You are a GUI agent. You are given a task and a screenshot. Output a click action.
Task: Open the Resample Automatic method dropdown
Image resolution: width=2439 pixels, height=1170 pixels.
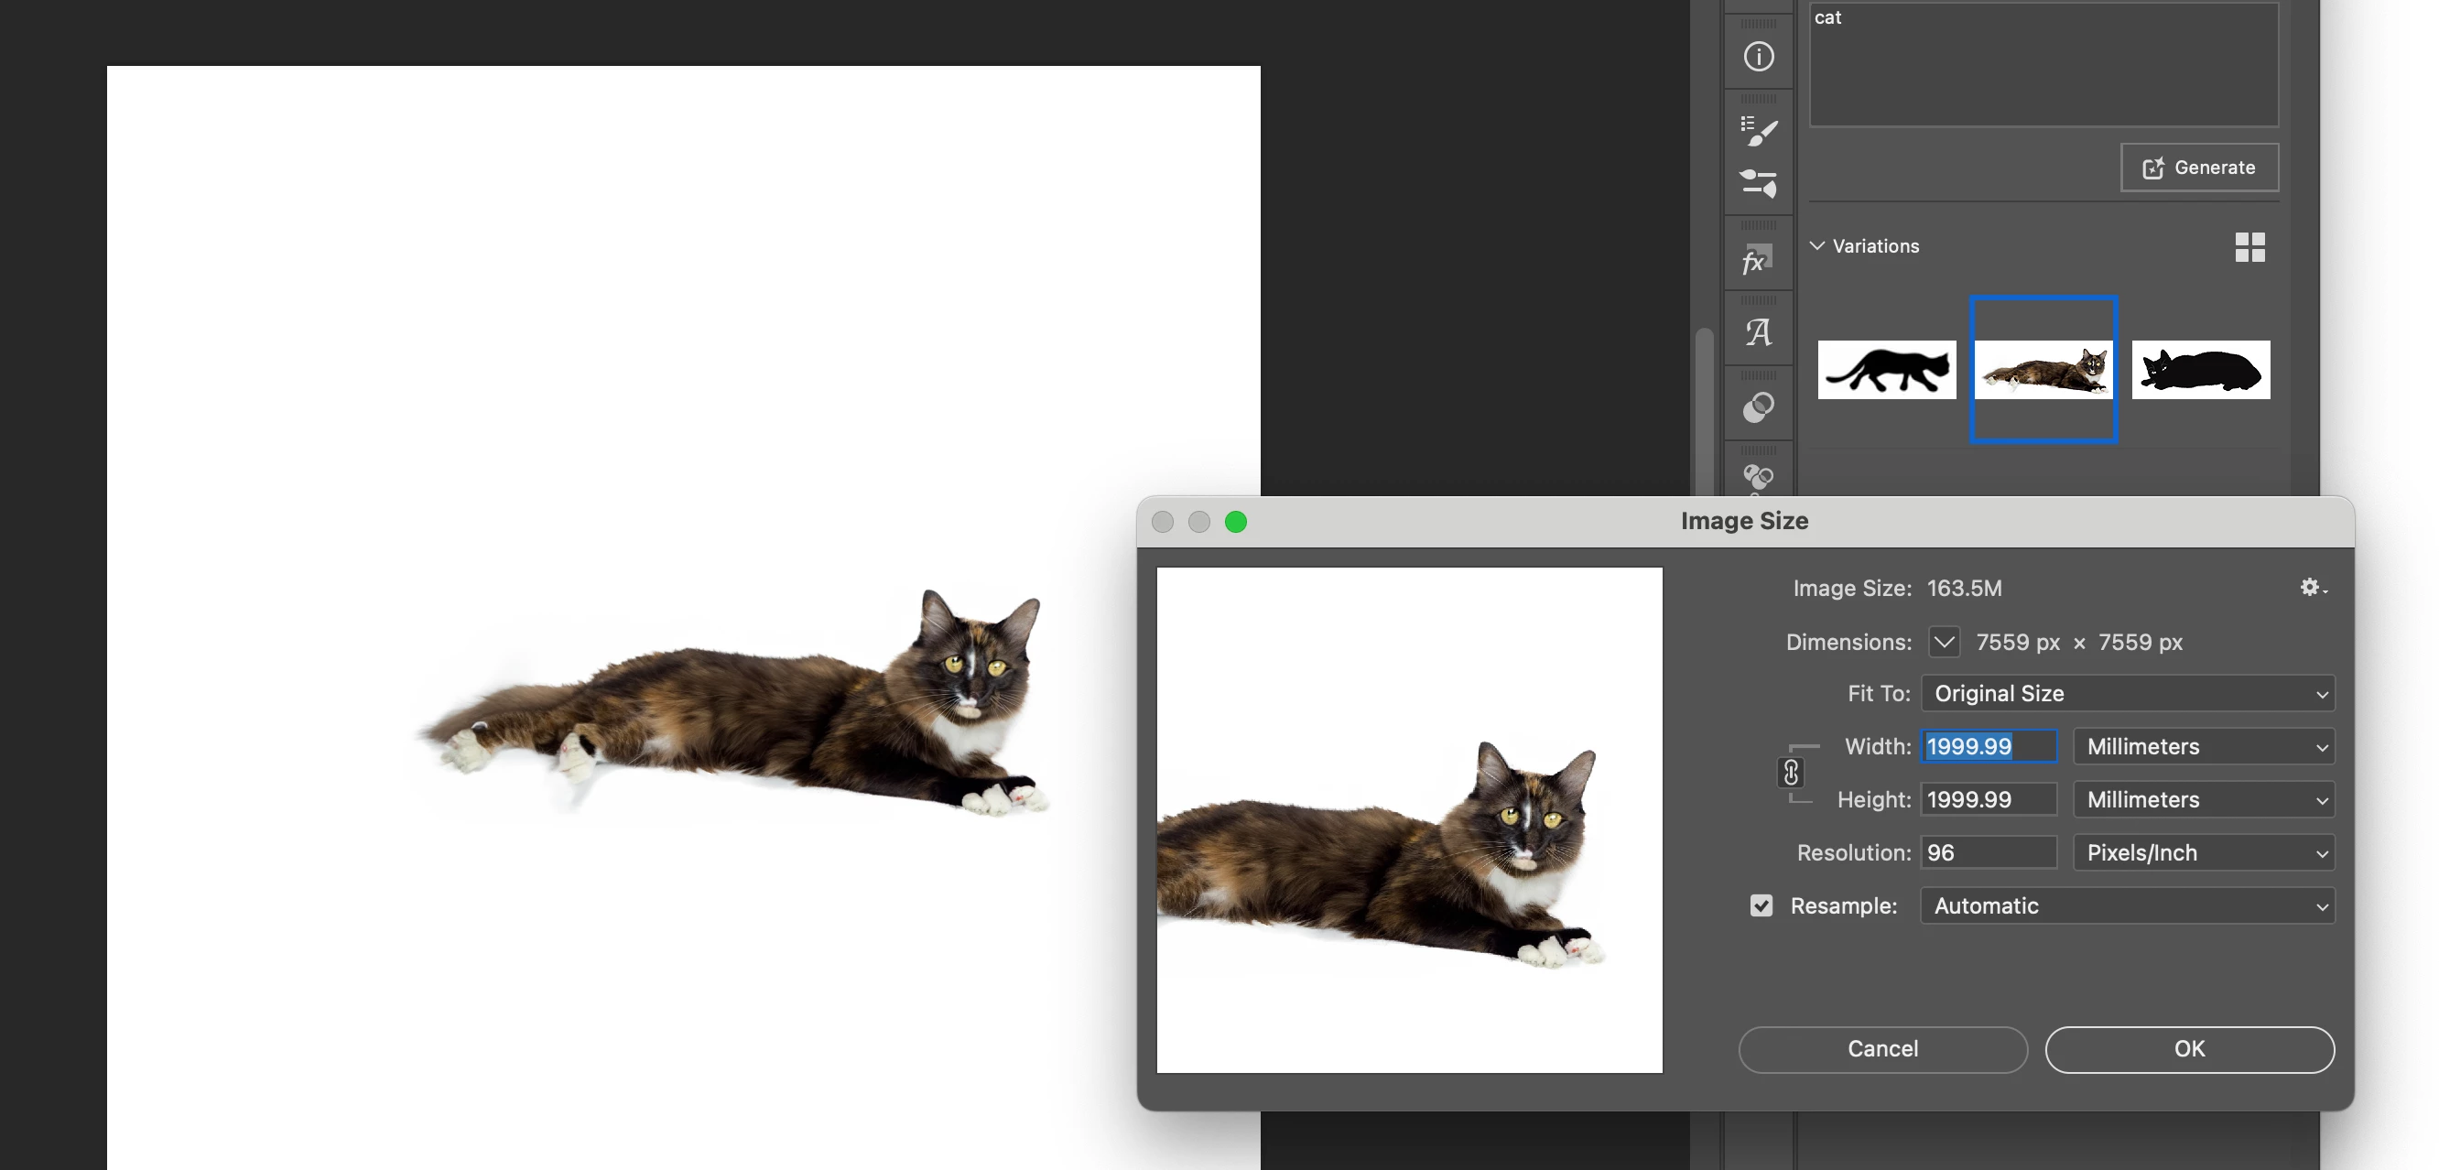coord(2128,906)
